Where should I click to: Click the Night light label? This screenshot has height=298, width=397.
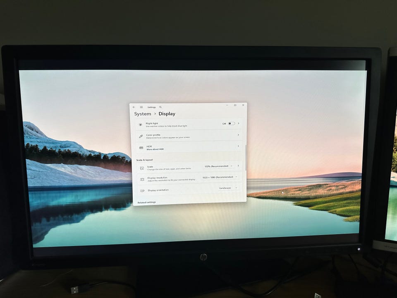(152, 123)
